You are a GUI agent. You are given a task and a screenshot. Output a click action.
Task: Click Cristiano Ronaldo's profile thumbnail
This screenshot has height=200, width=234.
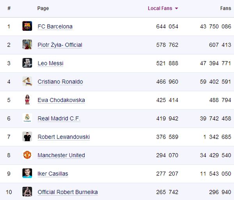(27, 81)
